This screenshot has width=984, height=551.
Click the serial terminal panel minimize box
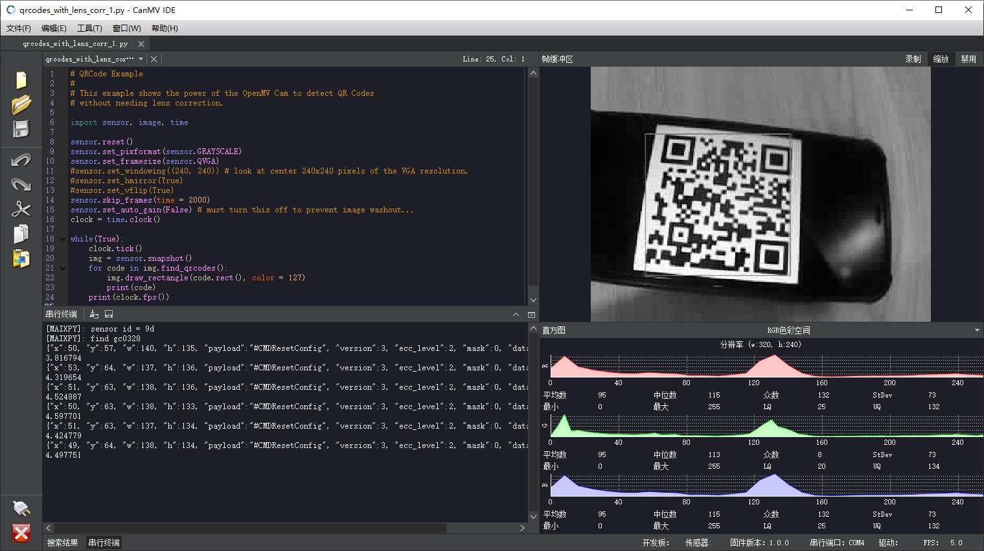pyautogui.click(x=531, y=315)
